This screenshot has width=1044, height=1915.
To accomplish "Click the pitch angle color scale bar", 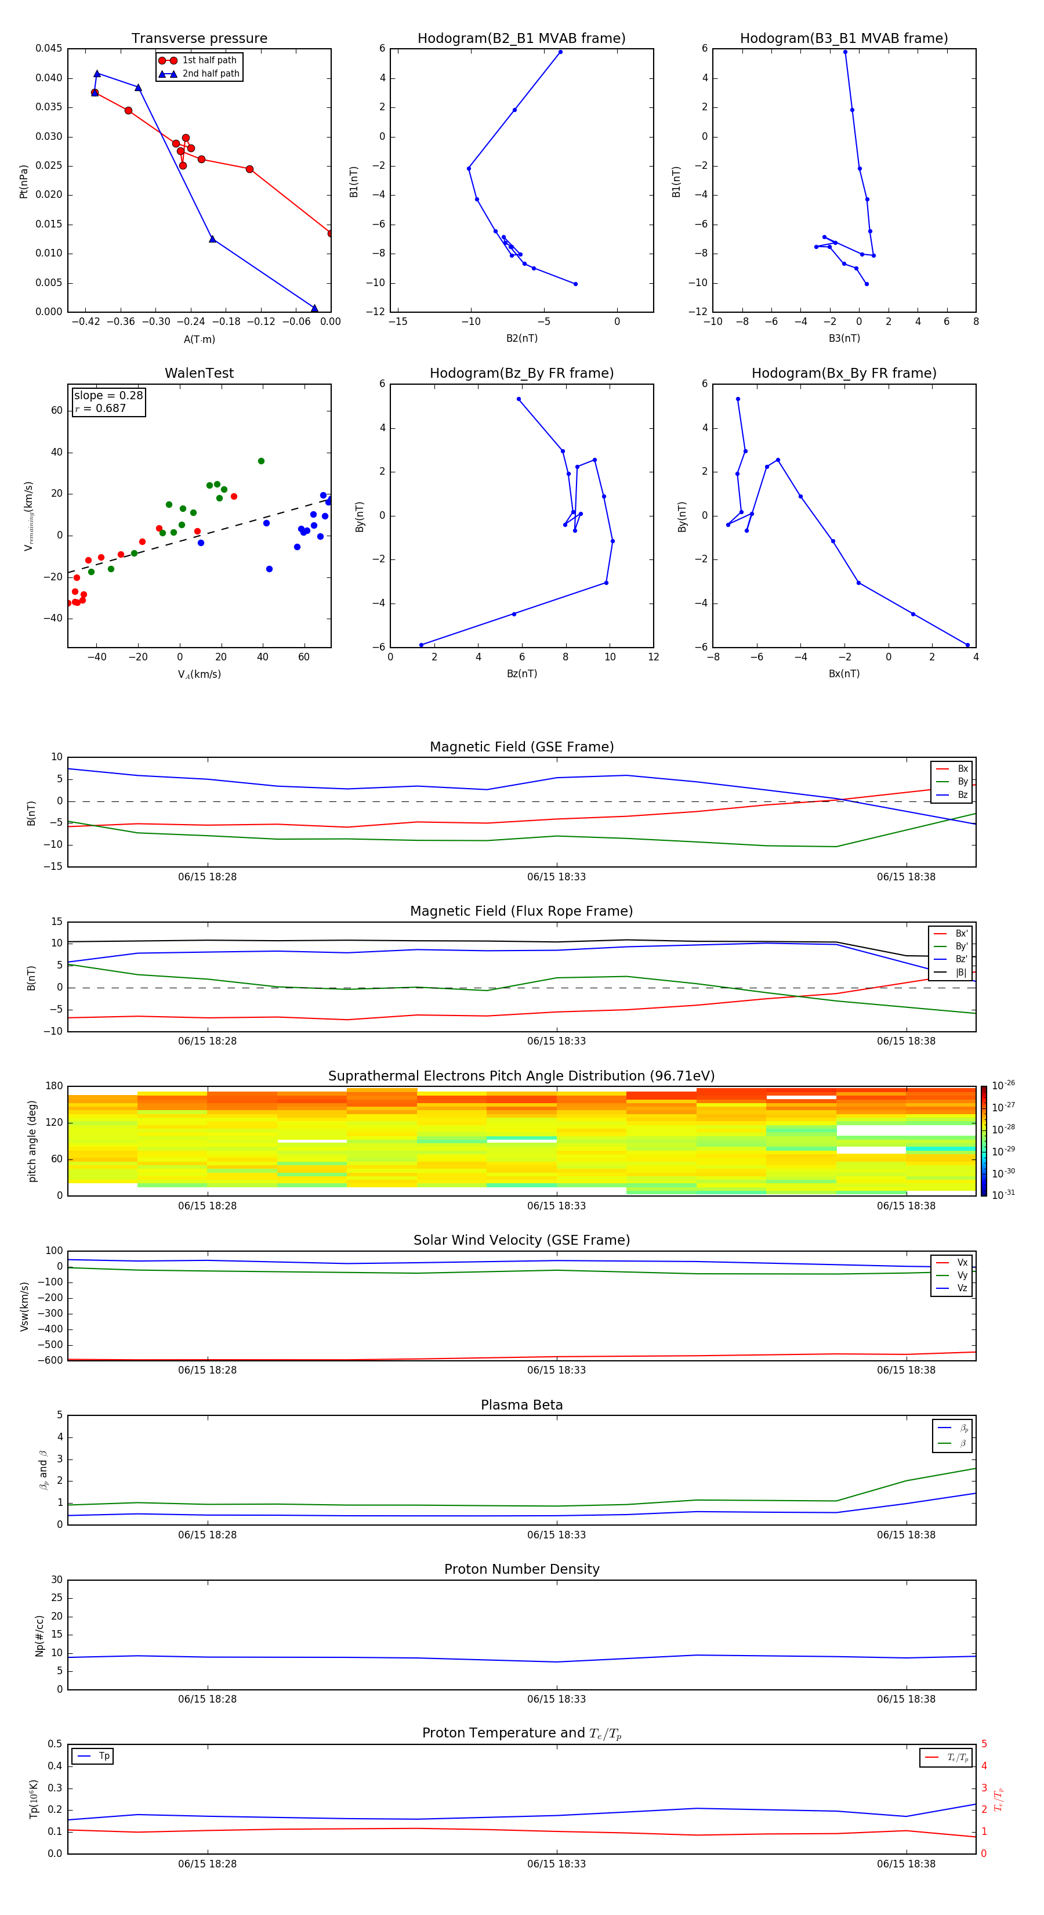I will [984, 1141].
